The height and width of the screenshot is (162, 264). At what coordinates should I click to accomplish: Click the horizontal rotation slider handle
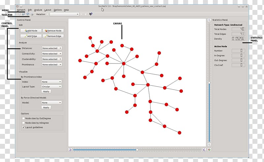tap(137, 150)
